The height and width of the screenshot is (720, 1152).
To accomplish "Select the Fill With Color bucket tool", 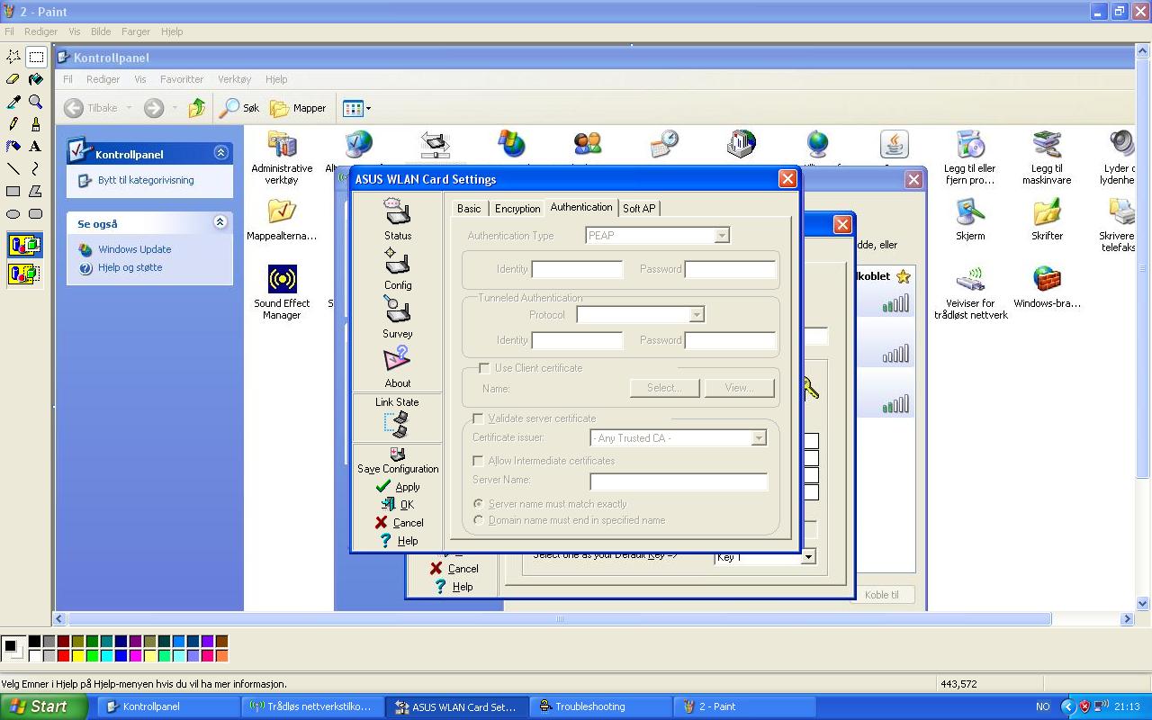I will click(x=36, y=79).
